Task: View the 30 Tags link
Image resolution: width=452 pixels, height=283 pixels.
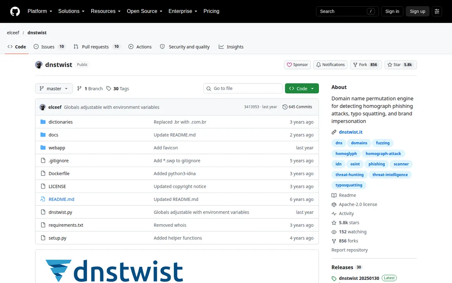Action: coord(118,88)
